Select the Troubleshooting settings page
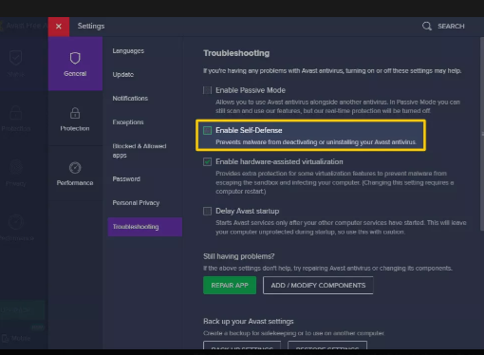 (145, 227)
